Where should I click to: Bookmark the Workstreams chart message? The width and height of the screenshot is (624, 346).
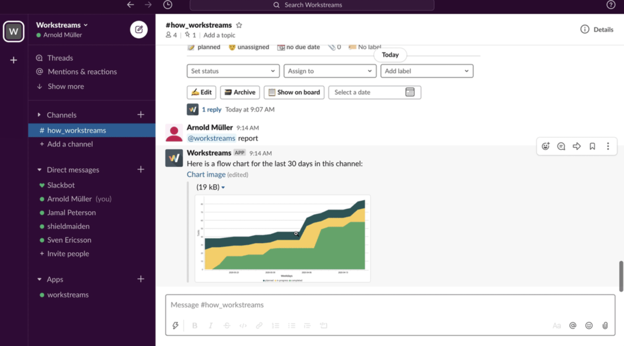592,146
